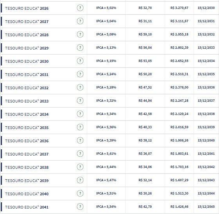Viewport: 219px width, 214px height.
Task: Click the R$ 32,14 minimum investment value
Action: coord(145,180)
